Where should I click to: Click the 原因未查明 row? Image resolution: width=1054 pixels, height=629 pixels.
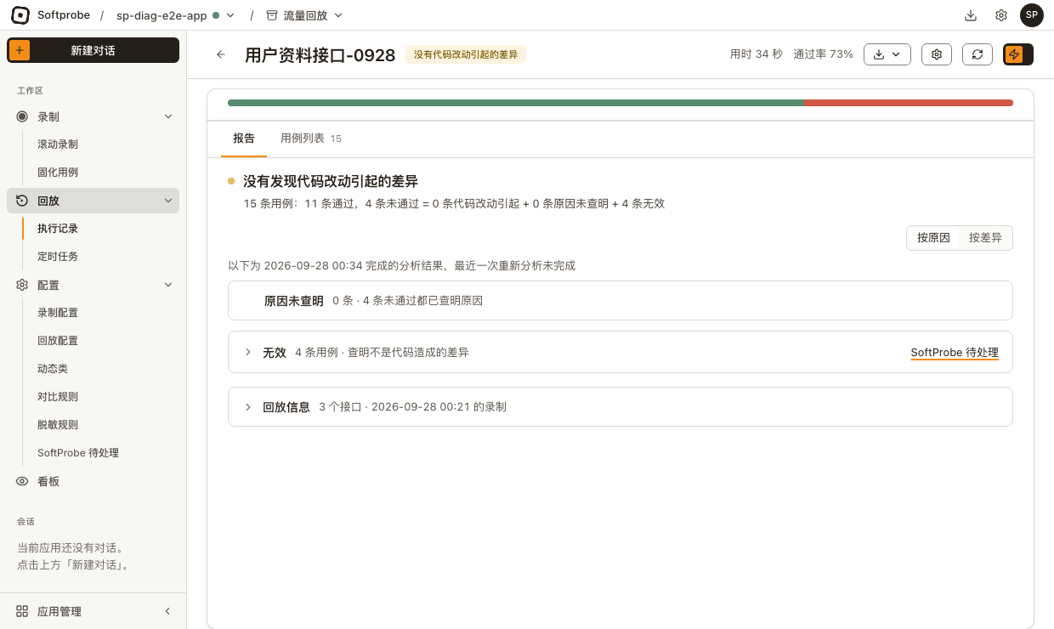click(x=620, y=300)
